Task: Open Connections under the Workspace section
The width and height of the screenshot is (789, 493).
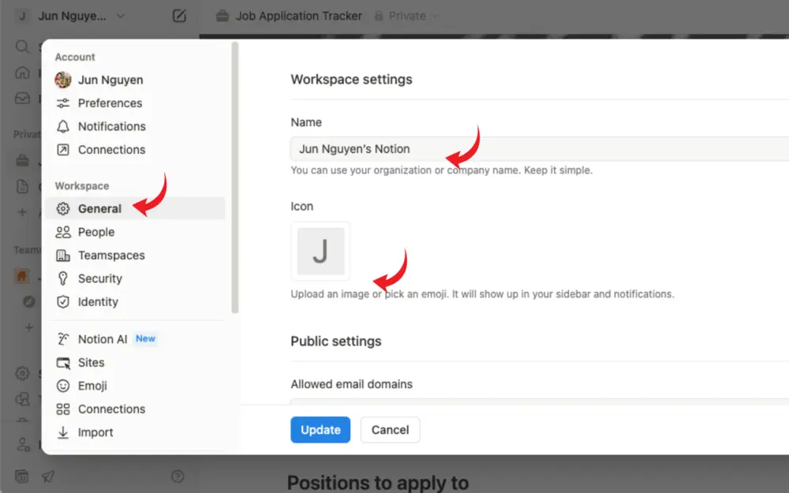Action: [x=135, y=409]
